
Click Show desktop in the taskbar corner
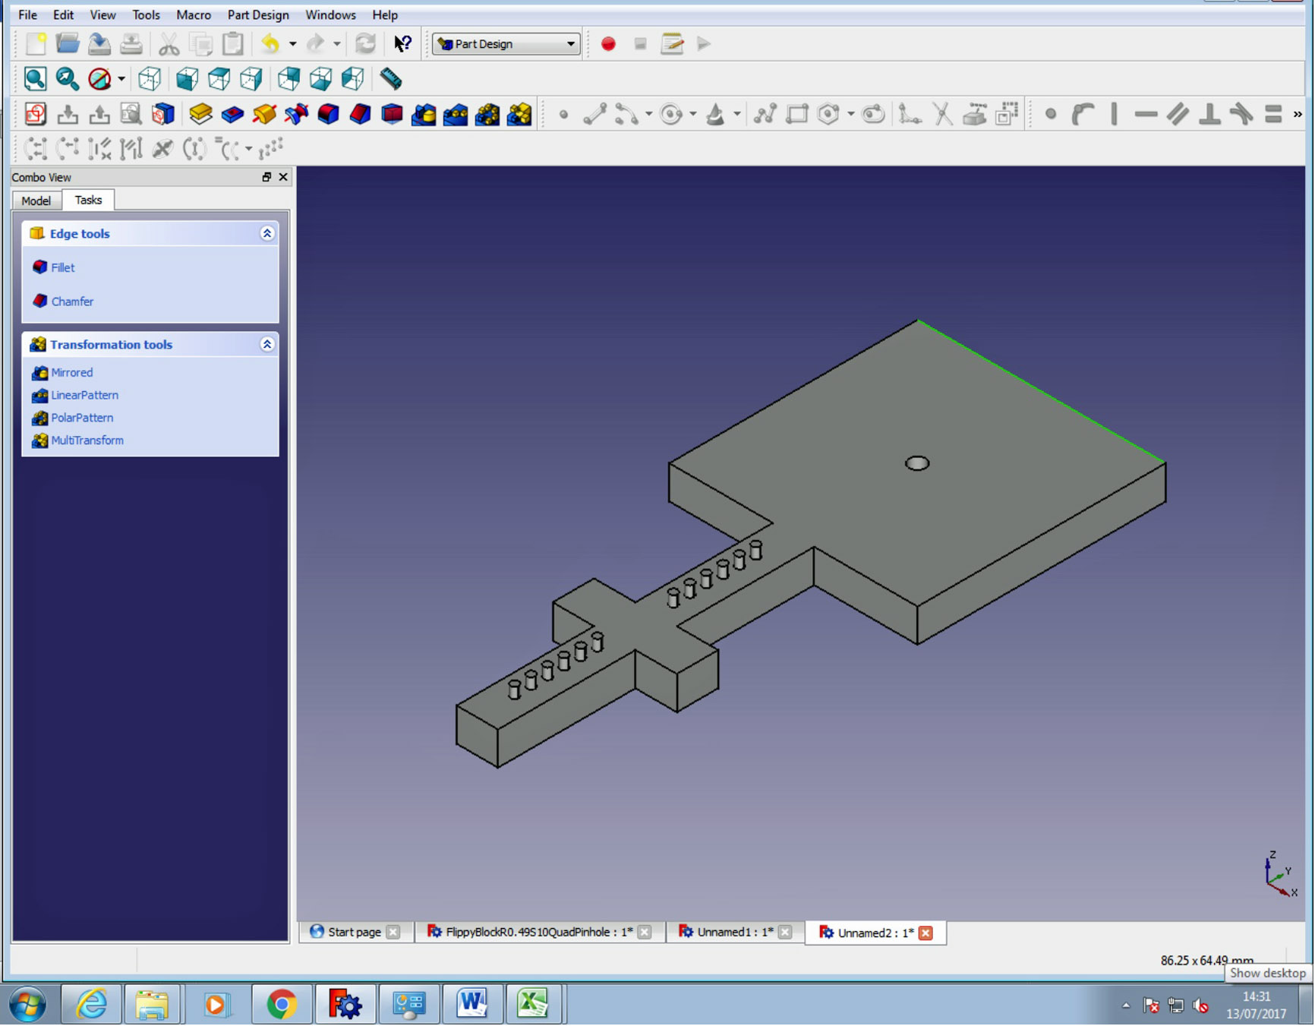[1307, 1005]
